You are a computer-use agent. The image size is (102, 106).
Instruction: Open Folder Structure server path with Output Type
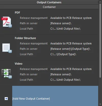pyautogui.click(x=70, y=49)
